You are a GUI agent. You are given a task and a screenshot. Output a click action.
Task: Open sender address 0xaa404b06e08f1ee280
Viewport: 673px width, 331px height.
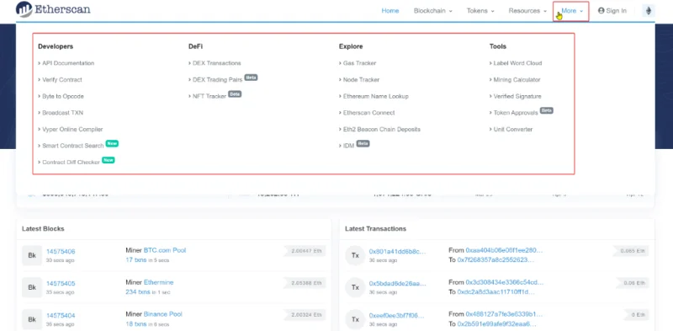(504, 250)
